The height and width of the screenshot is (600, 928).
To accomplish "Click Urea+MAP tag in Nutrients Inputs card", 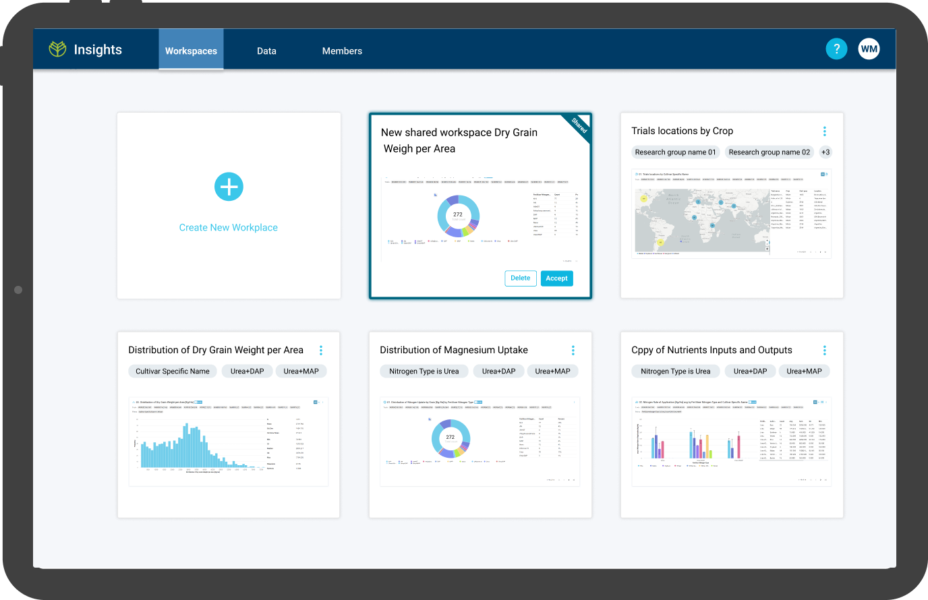I will pos(804,371).
